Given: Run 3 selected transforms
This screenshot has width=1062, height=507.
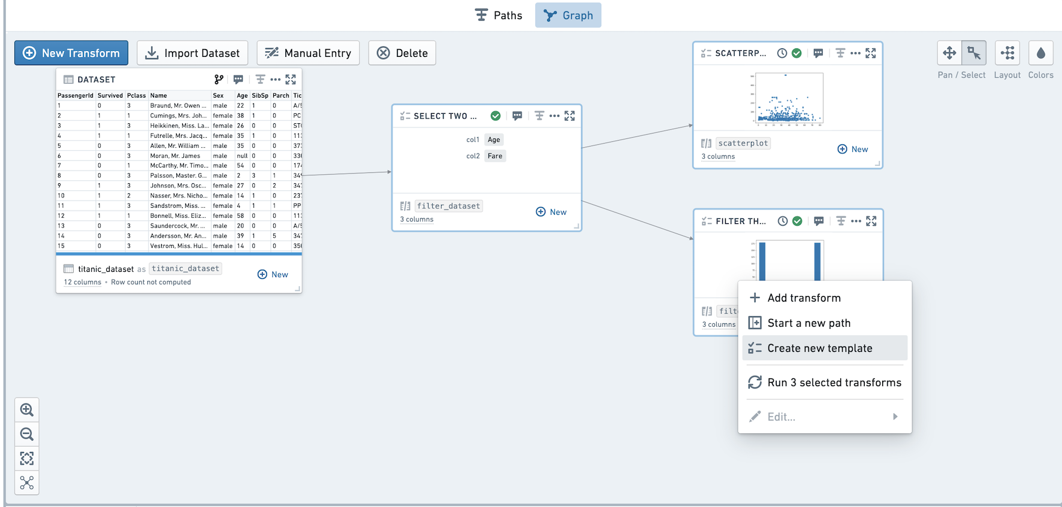Looking at the screenshot, I should coord(825,382).
